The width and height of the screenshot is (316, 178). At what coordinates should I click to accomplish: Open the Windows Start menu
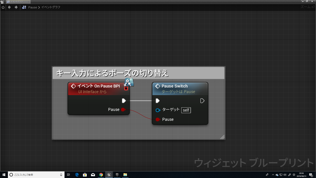coord(4,175)
